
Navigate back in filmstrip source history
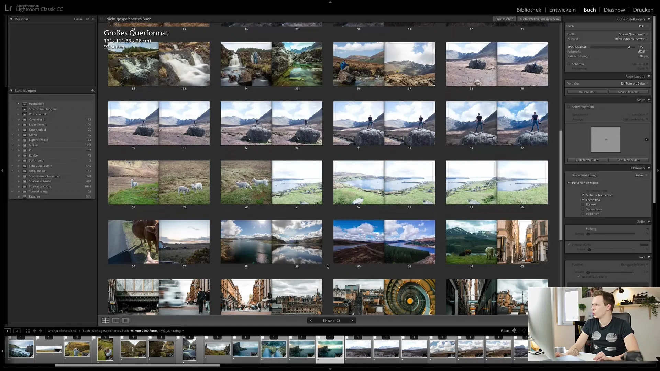click(x=34, y=331)
